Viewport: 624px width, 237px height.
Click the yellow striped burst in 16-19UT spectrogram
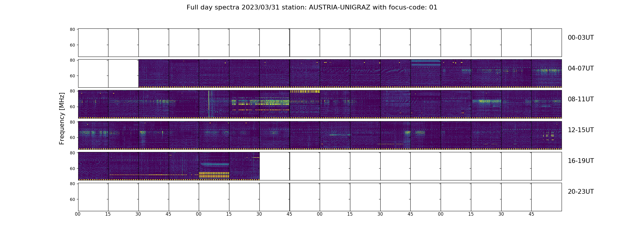click(x=214, y=174)
